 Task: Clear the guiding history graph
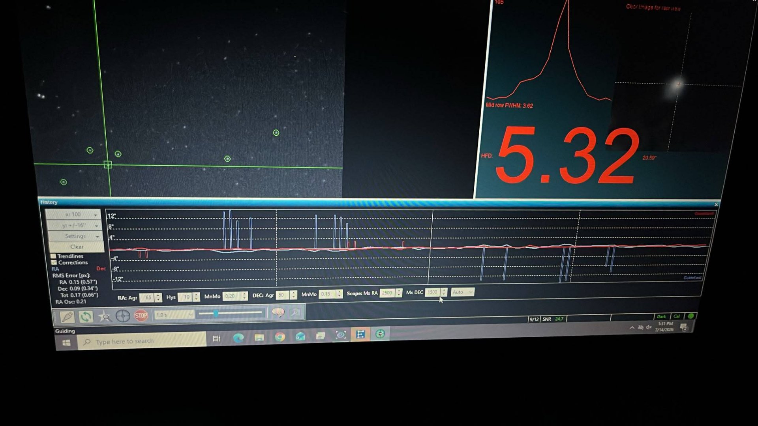pyautogui.click(x=77, y=247)
